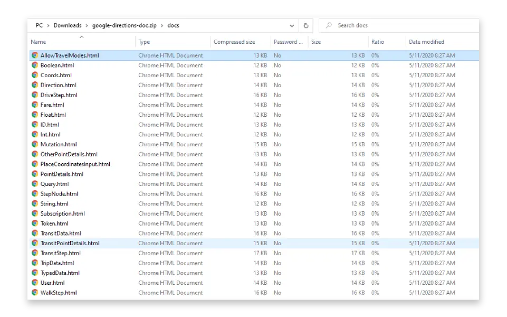507x317 pixels.
Task: Click the Chrome icon beside Boolean.html
Action: (35, 65)
